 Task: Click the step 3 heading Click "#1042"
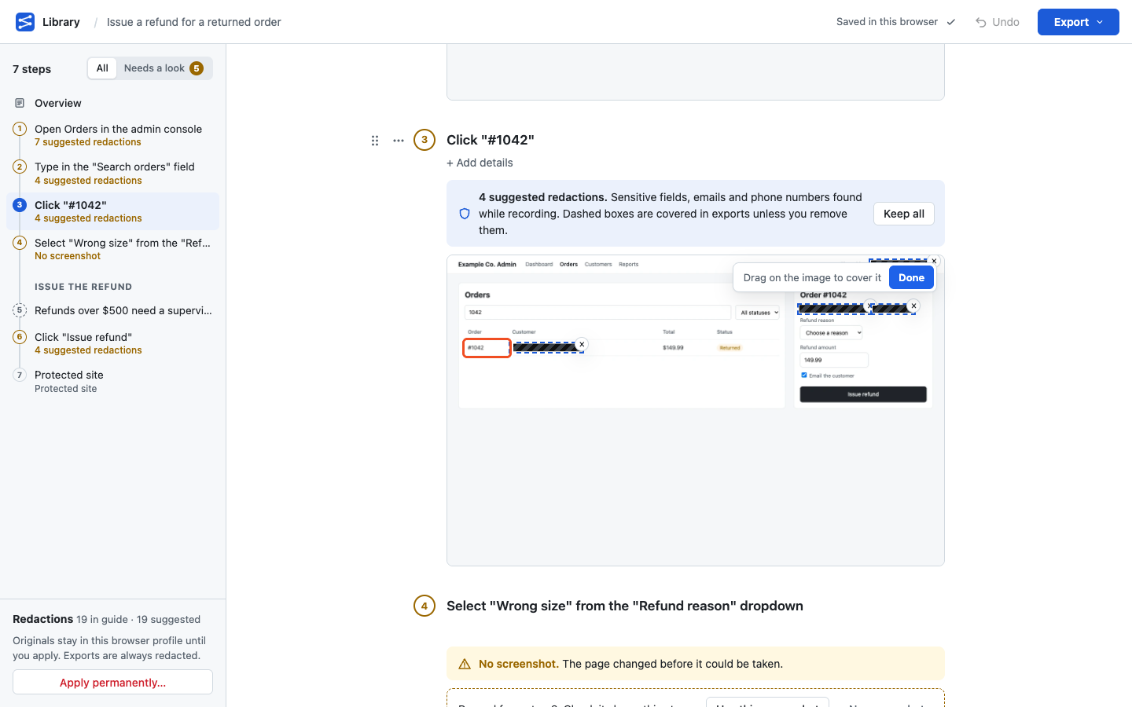(x=491, y=140)
